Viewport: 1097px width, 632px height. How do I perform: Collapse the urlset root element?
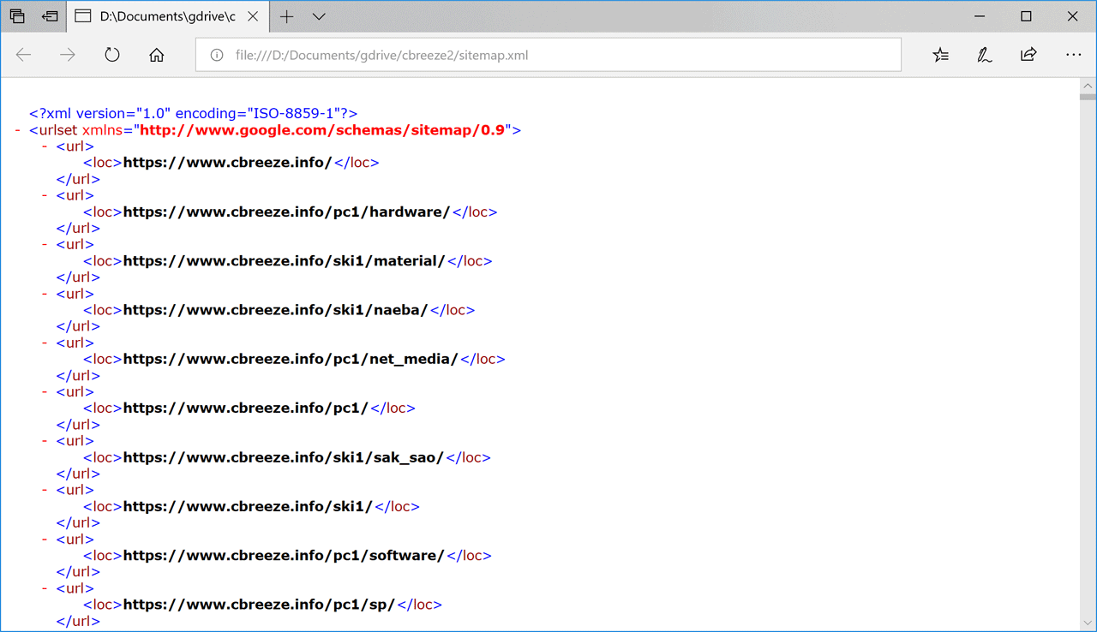coord(17,130)
